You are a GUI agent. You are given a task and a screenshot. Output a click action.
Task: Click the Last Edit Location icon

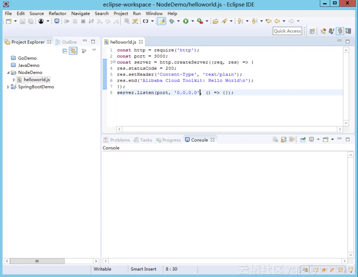pos(268,21)
